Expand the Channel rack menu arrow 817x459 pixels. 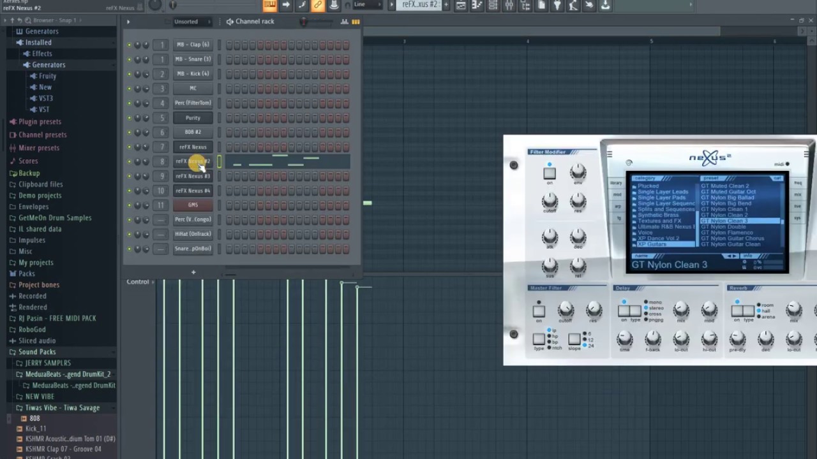(128, 22)
